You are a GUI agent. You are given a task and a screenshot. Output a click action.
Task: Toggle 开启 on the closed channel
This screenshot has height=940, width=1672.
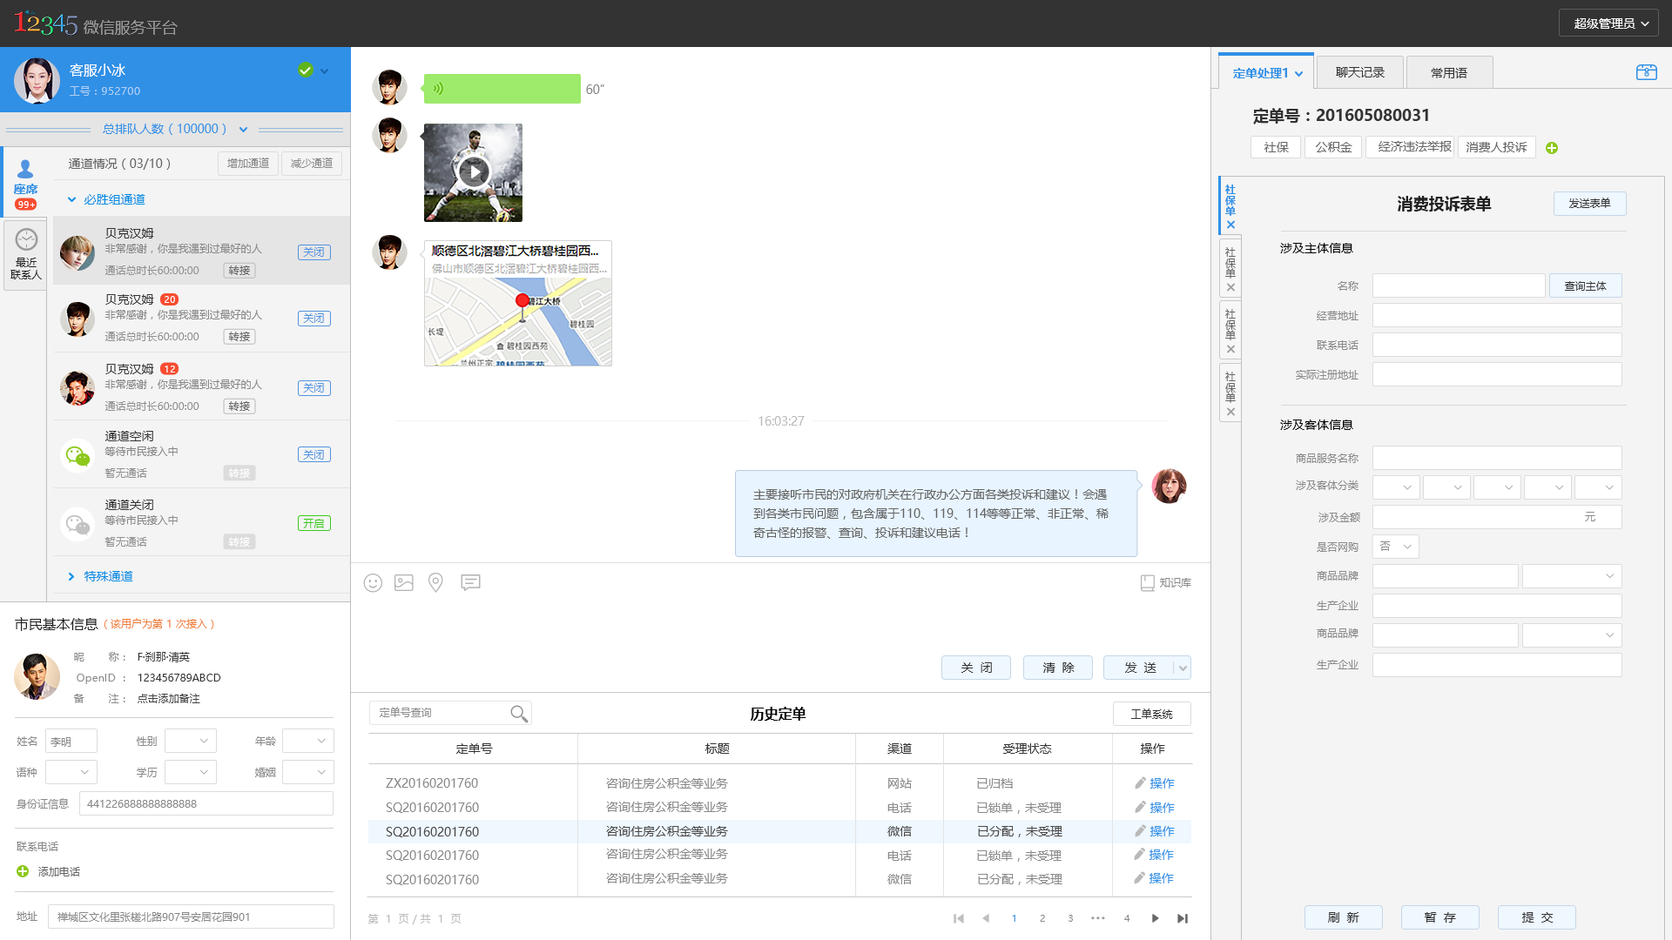coord(313,523)
